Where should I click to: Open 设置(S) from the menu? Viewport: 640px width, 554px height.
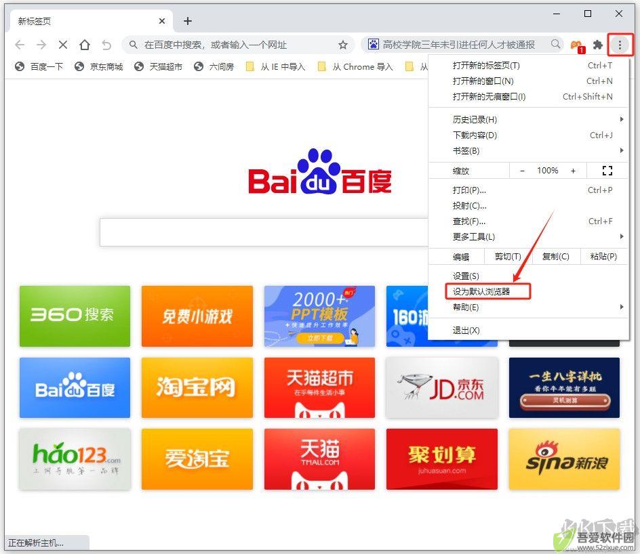(x=529, y=276)
